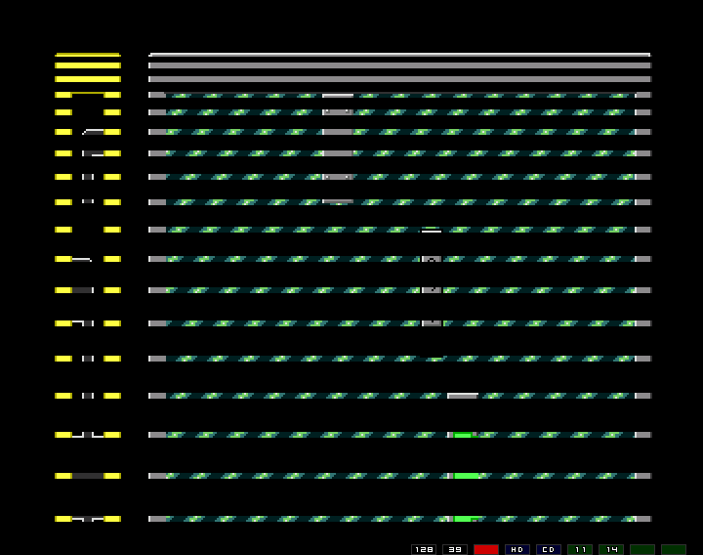
Task: Click the "39" status readout
Action: click(455, 549)
